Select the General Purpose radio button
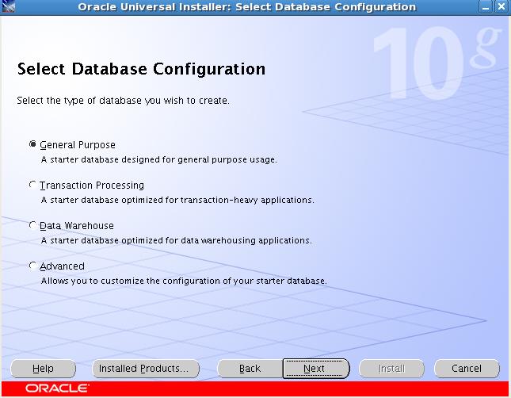511x398 pixels. (x=32, y=144)
